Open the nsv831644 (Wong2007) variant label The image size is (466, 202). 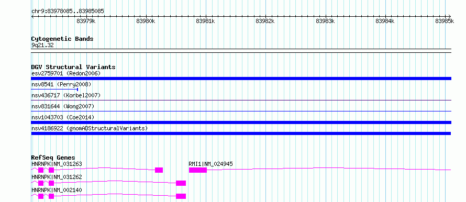pos(62,106)
